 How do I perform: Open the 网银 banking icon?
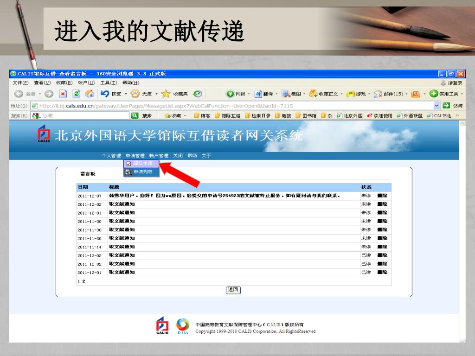coord(230,94)
